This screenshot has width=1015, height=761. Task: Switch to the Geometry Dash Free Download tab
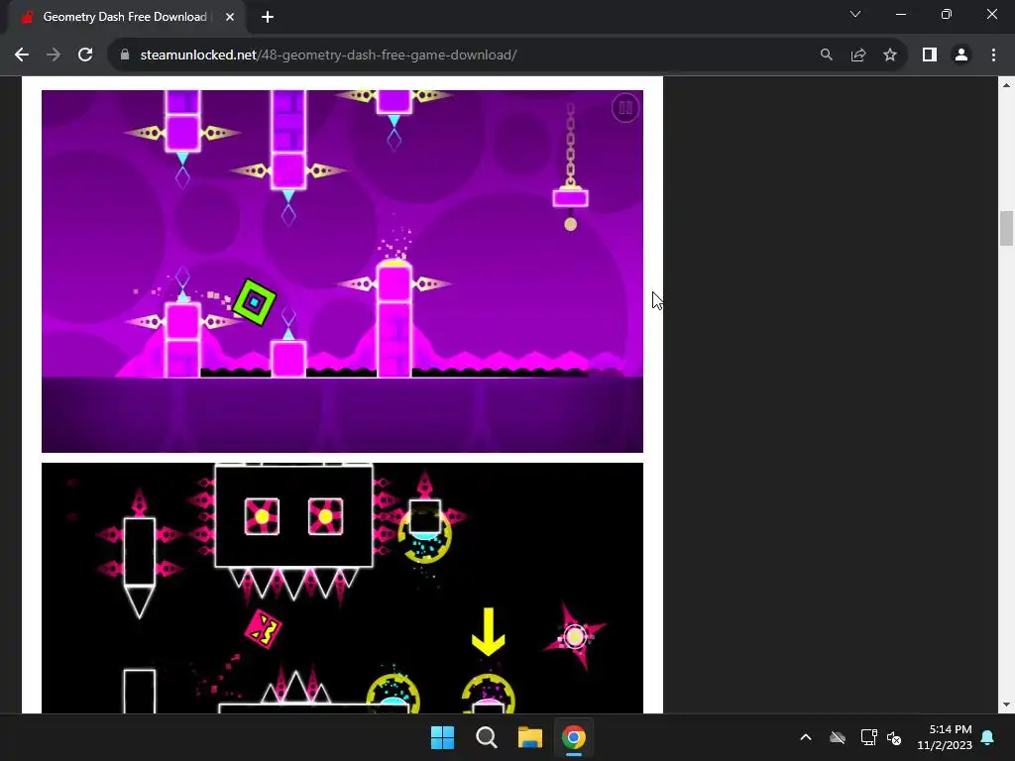tap(124, 17)
